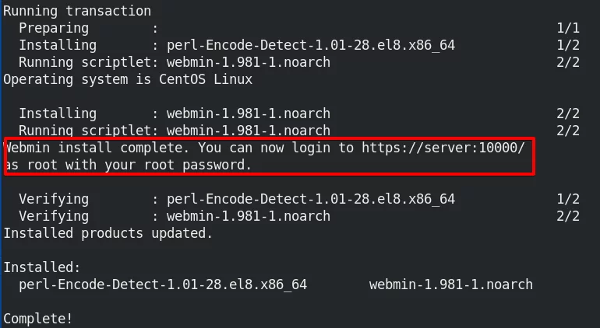Click the red highlight box border
The width and height of the screenshot is (600, 328).
(270, 139)
